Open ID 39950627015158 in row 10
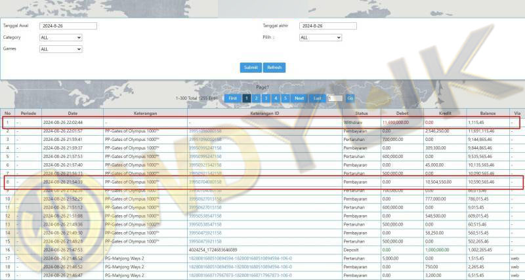525x280 pixels. [205, 199]
